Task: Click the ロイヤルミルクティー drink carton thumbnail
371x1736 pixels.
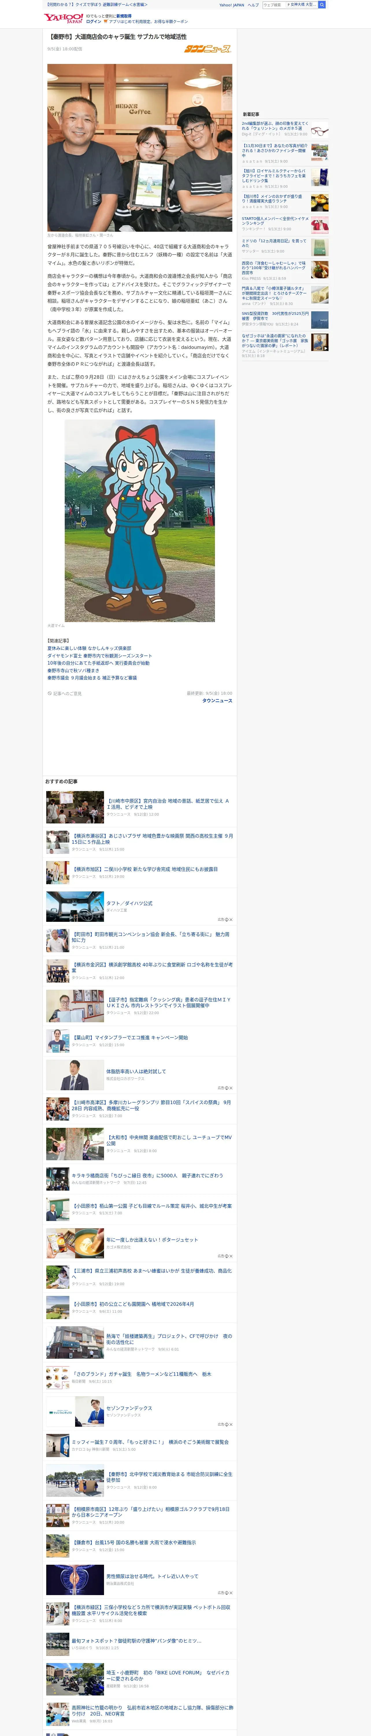Action: (320, 177)
